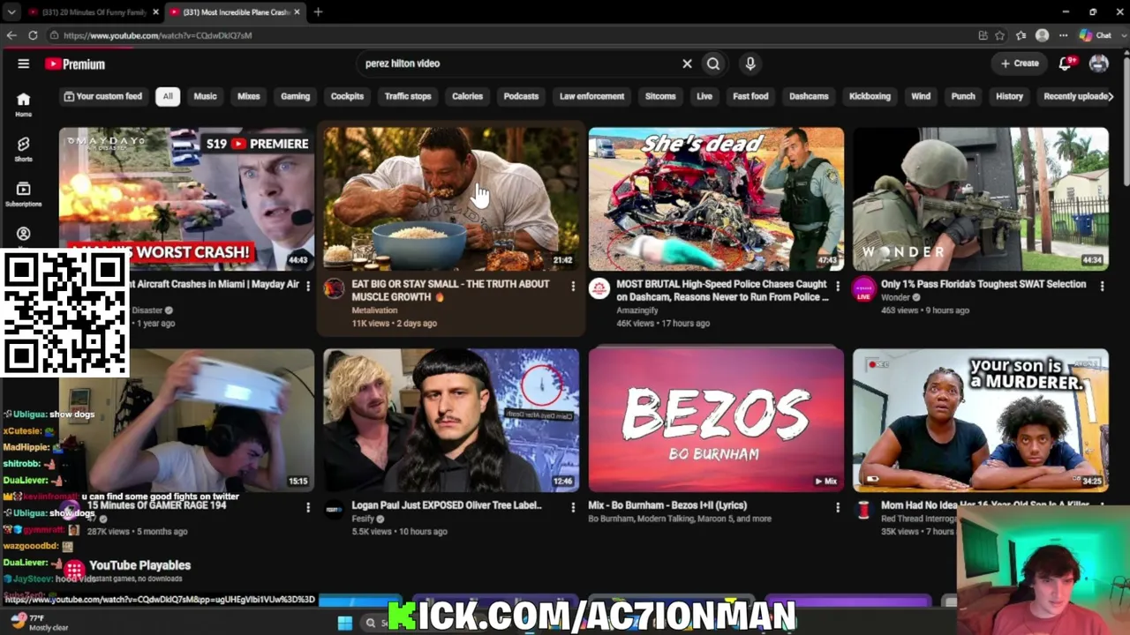Open the Create menu
The height and width of the screenshot is (635, 1130).
1020,63
